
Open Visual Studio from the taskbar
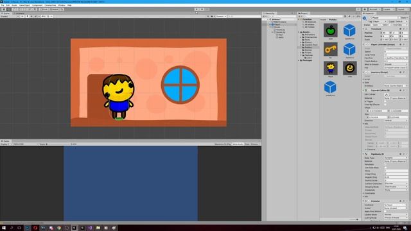point(90,228)
